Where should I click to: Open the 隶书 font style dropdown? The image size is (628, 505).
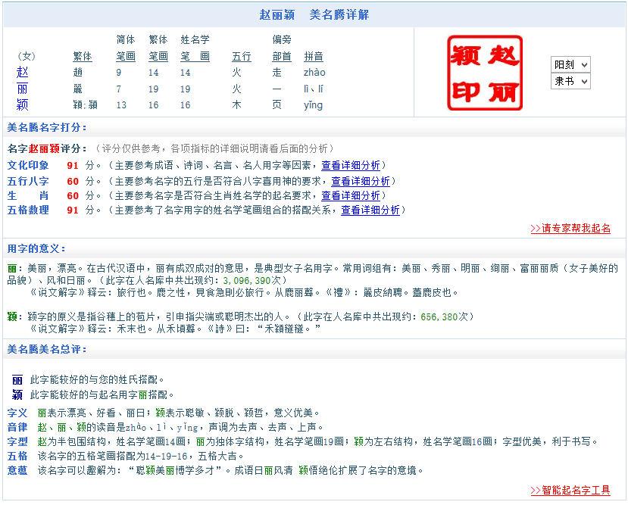pos(570,81)
